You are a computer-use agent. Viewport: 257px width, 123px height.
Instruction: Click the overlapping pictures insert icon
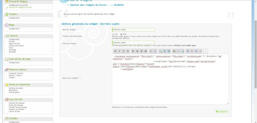164,51
